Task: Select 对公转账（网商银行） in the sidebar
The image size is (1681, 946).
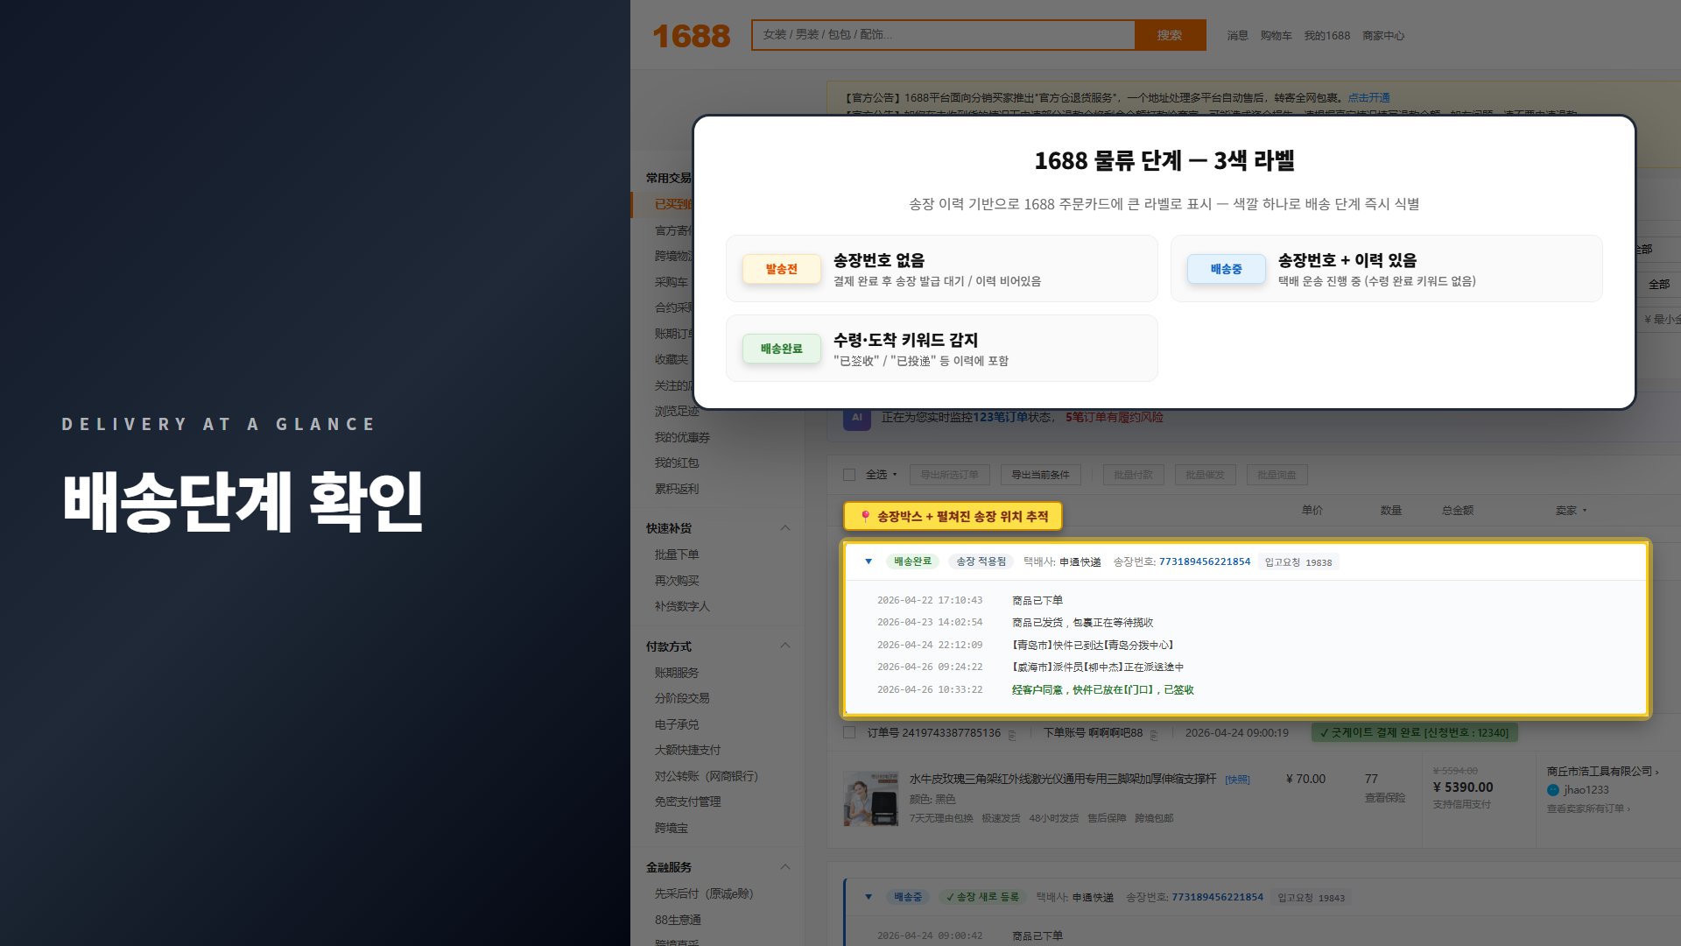Action: coord(706,776)
